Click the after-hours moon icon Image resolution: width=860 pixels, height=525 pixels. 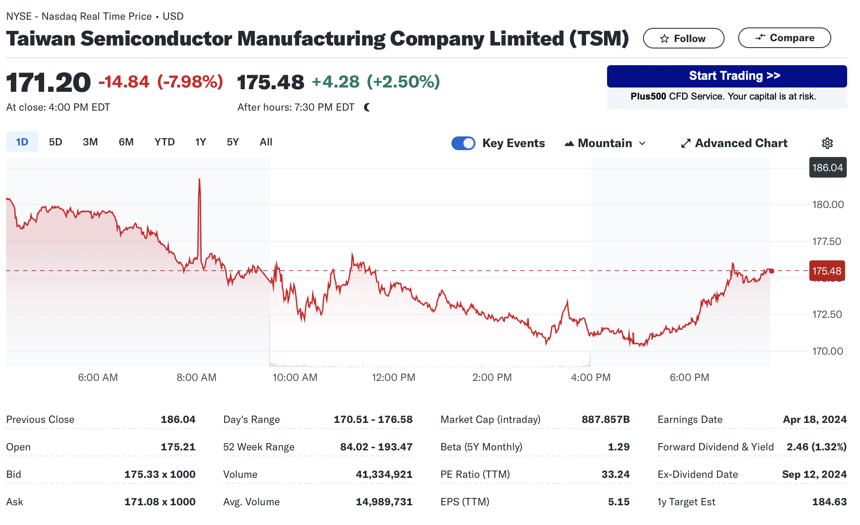[367, 107]
